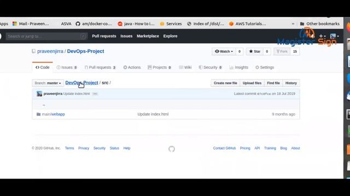Open the am/docker-co... GitHub bookmark

pyautogui.click(x=94, y=24)
